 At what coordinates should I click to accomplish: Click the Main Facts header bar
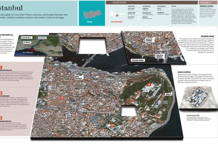click(x=152, y=2)
